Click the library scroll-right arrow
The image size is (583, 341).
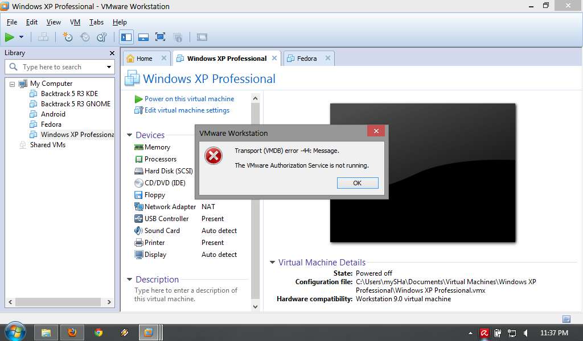[x=109, y=302]
